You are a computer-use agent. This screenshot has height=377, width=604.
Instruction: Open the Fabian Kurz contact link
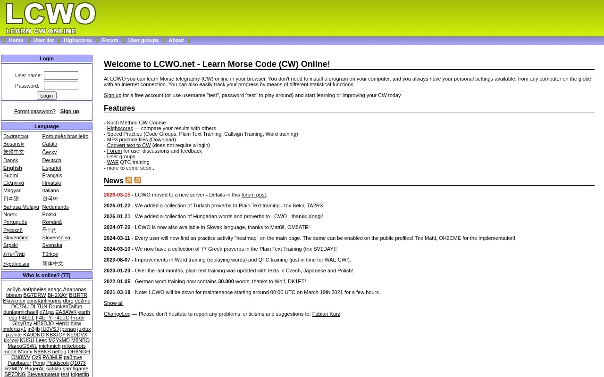pos(326,314)
